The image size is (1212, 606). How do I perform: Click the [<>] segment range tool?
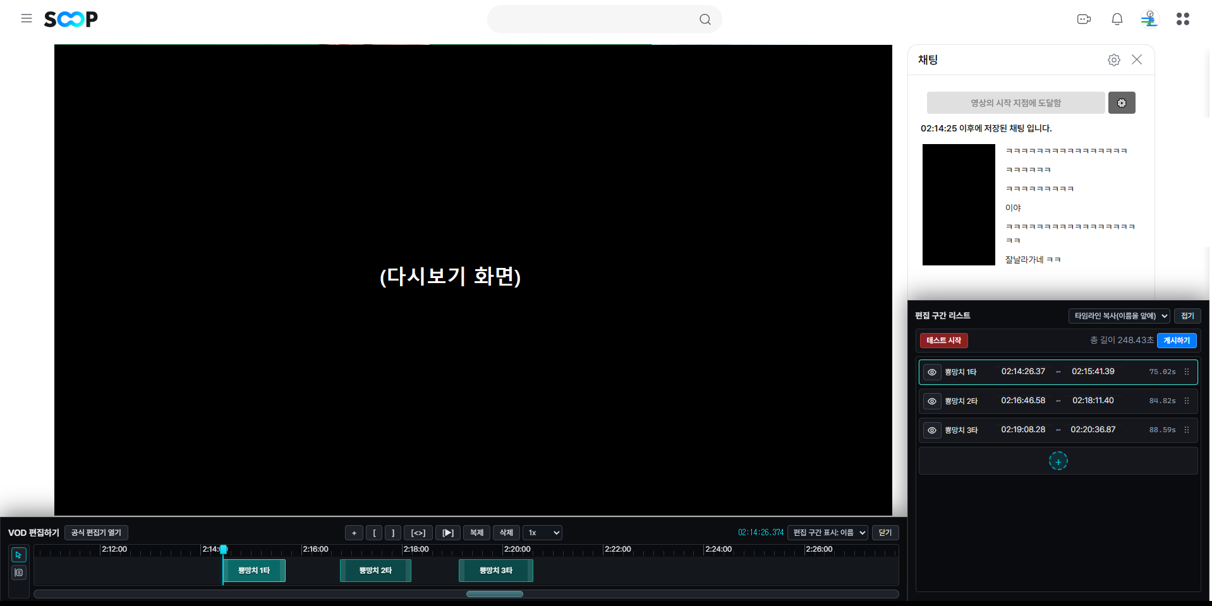tap(418, 533)
